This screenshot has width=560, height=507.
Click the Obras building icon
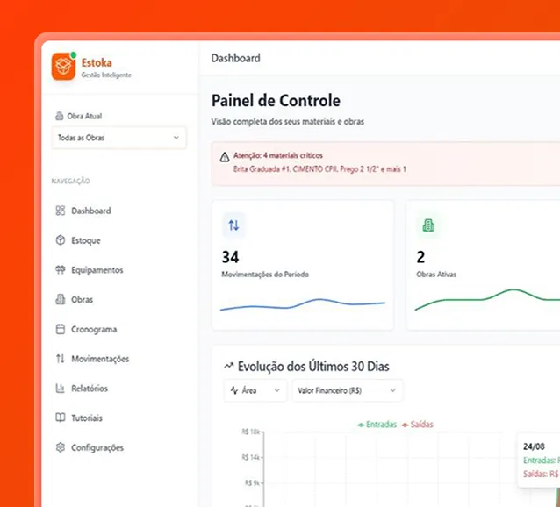pos(61,300)
